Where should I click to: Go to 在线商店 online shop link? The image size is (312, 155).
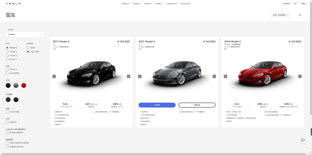point(286,3)
